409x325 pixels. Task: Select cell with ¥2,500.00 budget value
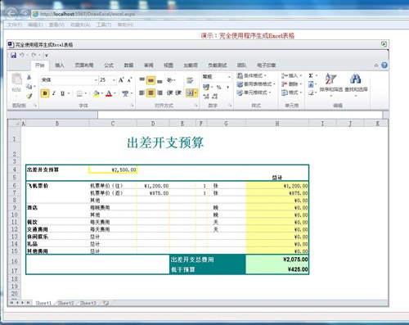point(113,169)
